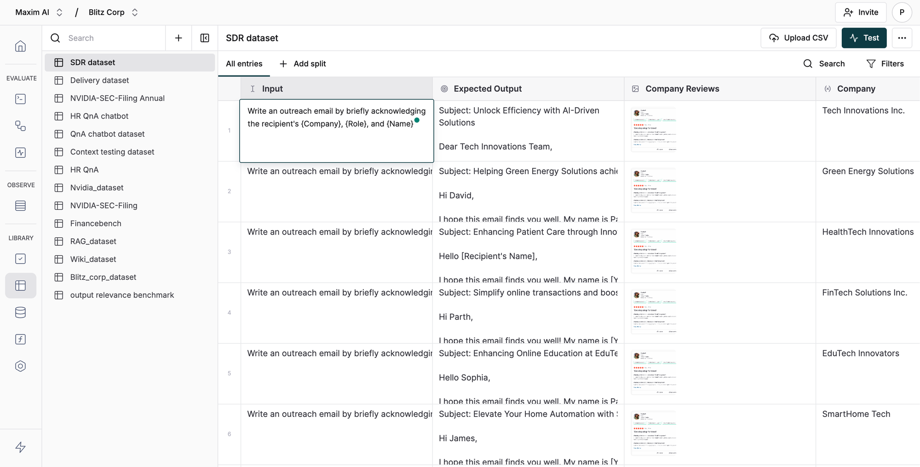Expand the more options menu beside Test
Screen dimensions: 920x467
point(902,38)
